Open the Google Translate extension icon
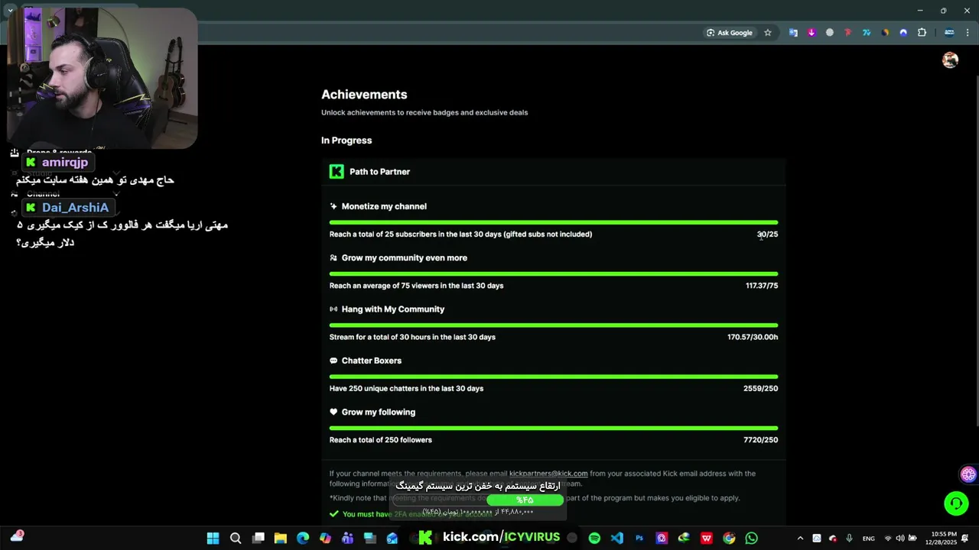The image size is (979, 550). tap(793, 33)
